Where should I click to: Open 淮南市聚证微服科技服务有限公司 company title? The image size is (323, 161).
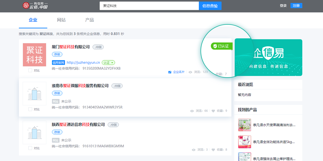click(x=80, y=86)
